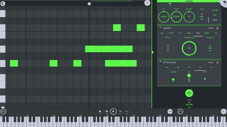Screen dimensions: 227x127
Task: Select the long note in the middle row
Action: pyautogui.click(x=109, y=49)
